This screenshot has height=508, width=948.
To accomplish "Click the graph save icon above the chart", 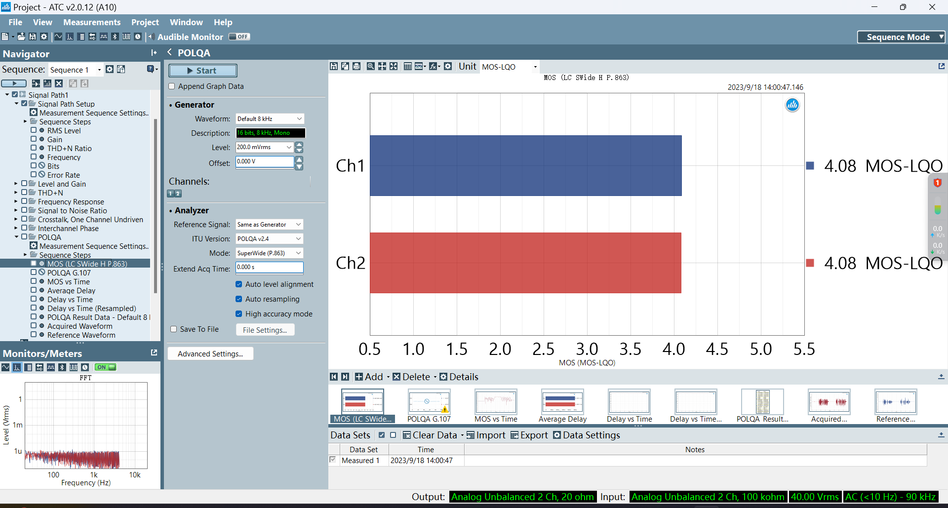I will pyautogui.click(x=334, y=66).
